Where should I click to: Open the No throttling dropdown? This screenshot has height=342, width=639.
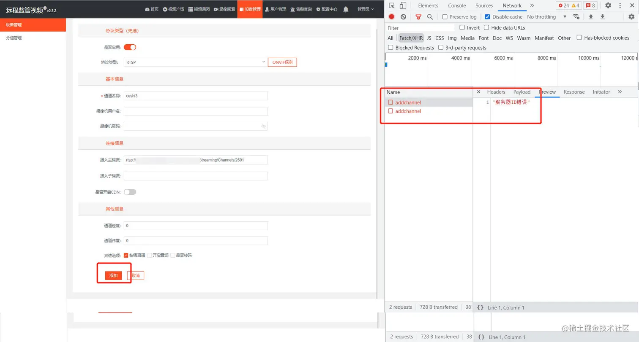(547, 17)
